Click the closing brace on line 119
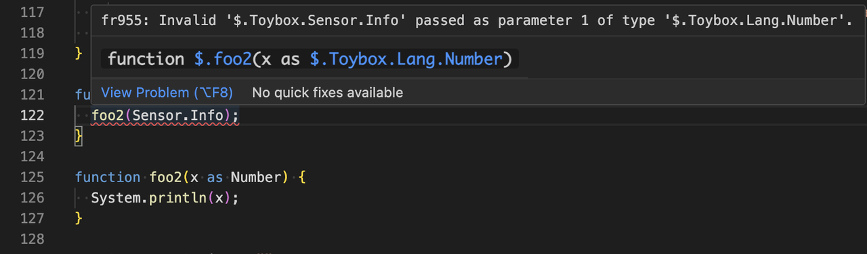 click(79, 53)
